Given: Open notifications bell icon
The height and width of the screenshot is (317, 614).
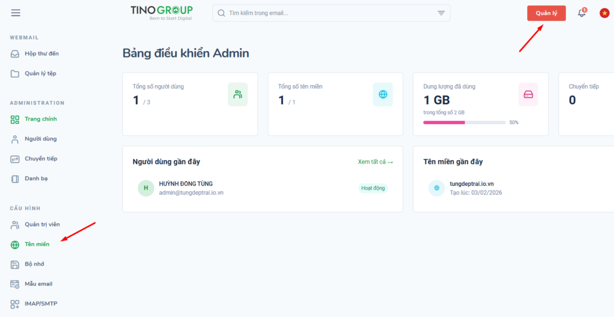Looking at the screenshot, I should [x=581, y=13].
